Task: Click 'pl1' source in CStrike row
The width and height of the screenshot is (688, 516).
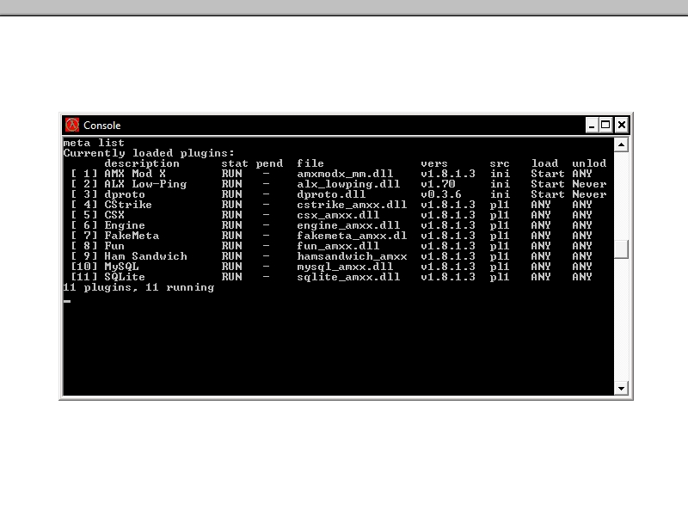Action: (500, 205)
